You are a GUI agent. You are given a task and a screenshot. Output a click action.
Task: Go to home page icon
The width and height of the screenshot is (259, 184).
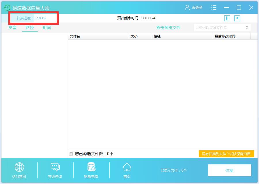(127, 167)
